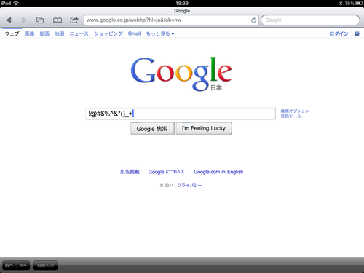364x273 pixels.
Task: Tap the 次へ keyboard toolbar button
Action: 23,265
